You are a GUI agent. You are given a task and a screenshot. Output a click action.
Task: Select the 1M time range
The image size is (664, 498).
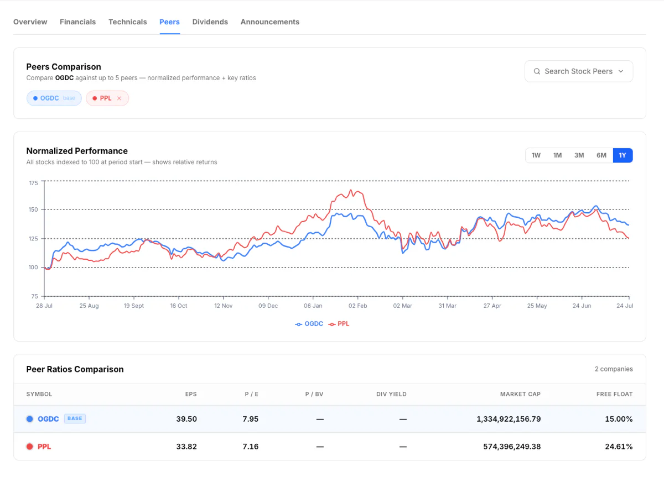557,155
